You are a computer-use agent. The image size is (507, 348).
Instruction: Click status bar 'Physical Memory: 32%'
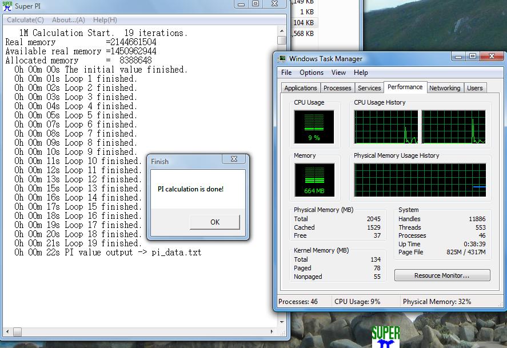coord(437,302)
